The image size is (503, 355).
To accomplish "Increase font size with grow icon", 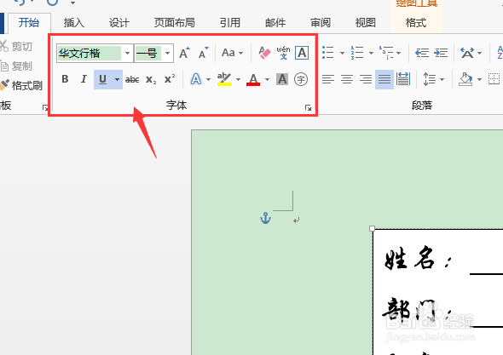I will [184, 53].
